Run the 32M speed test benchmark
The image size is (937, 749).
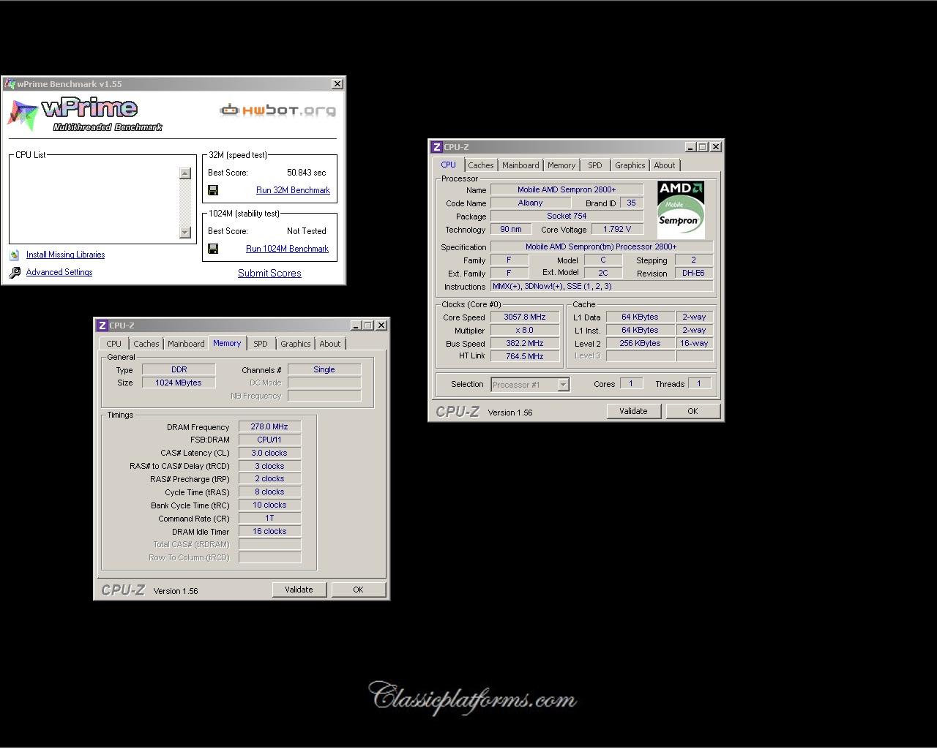point(293,190)
